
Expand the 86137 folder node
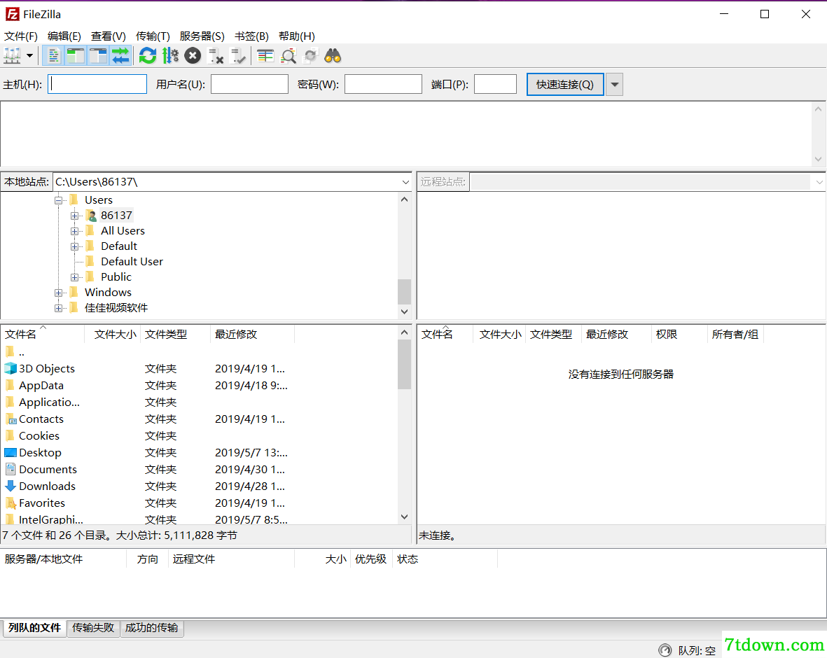(x=74, y=216)
